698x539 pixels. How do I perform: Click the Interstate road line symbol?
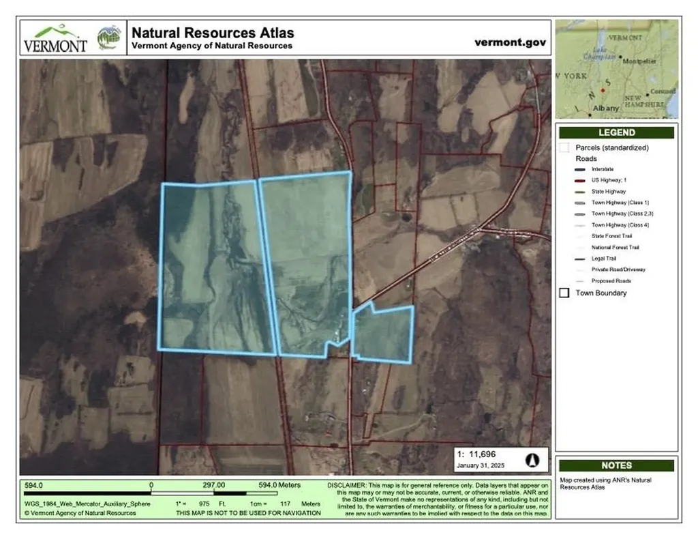coord(579,169)
